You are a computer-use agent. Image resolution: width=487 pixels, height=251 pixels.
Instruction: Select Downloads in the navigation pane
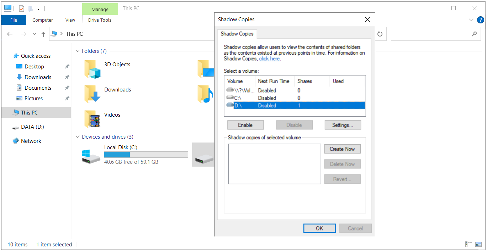(x=38, y=77)
